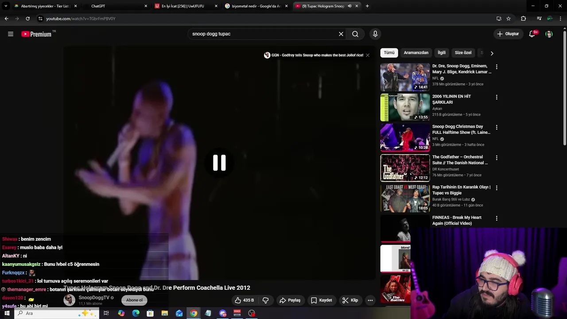567x319 pixels.
Task: Like the video, thumbs up 435 B
Action: [x=244, y=300]
